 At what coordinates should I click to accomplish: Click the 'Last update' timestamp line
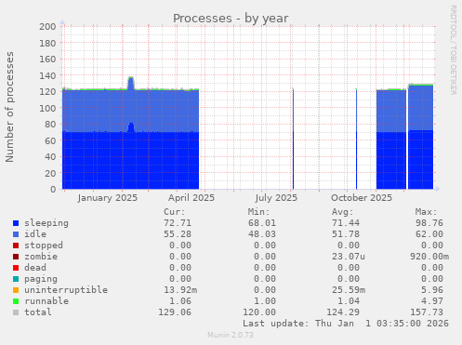click(x=346, y=324)
